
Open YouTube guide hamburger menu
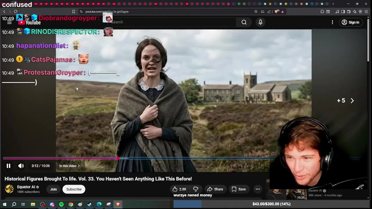click(9, 22)
